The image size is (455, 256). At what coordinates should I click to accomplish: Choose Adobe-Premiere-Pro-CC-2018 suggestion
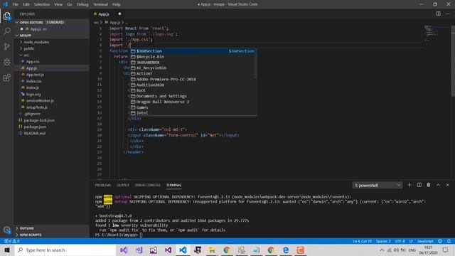(192, 79)
